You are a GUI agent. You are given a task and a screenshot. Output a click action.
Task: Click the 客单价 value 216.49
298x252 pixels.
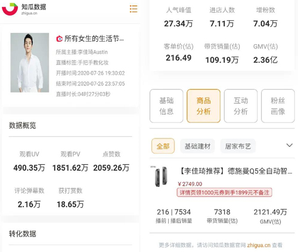tap(179, 58)
